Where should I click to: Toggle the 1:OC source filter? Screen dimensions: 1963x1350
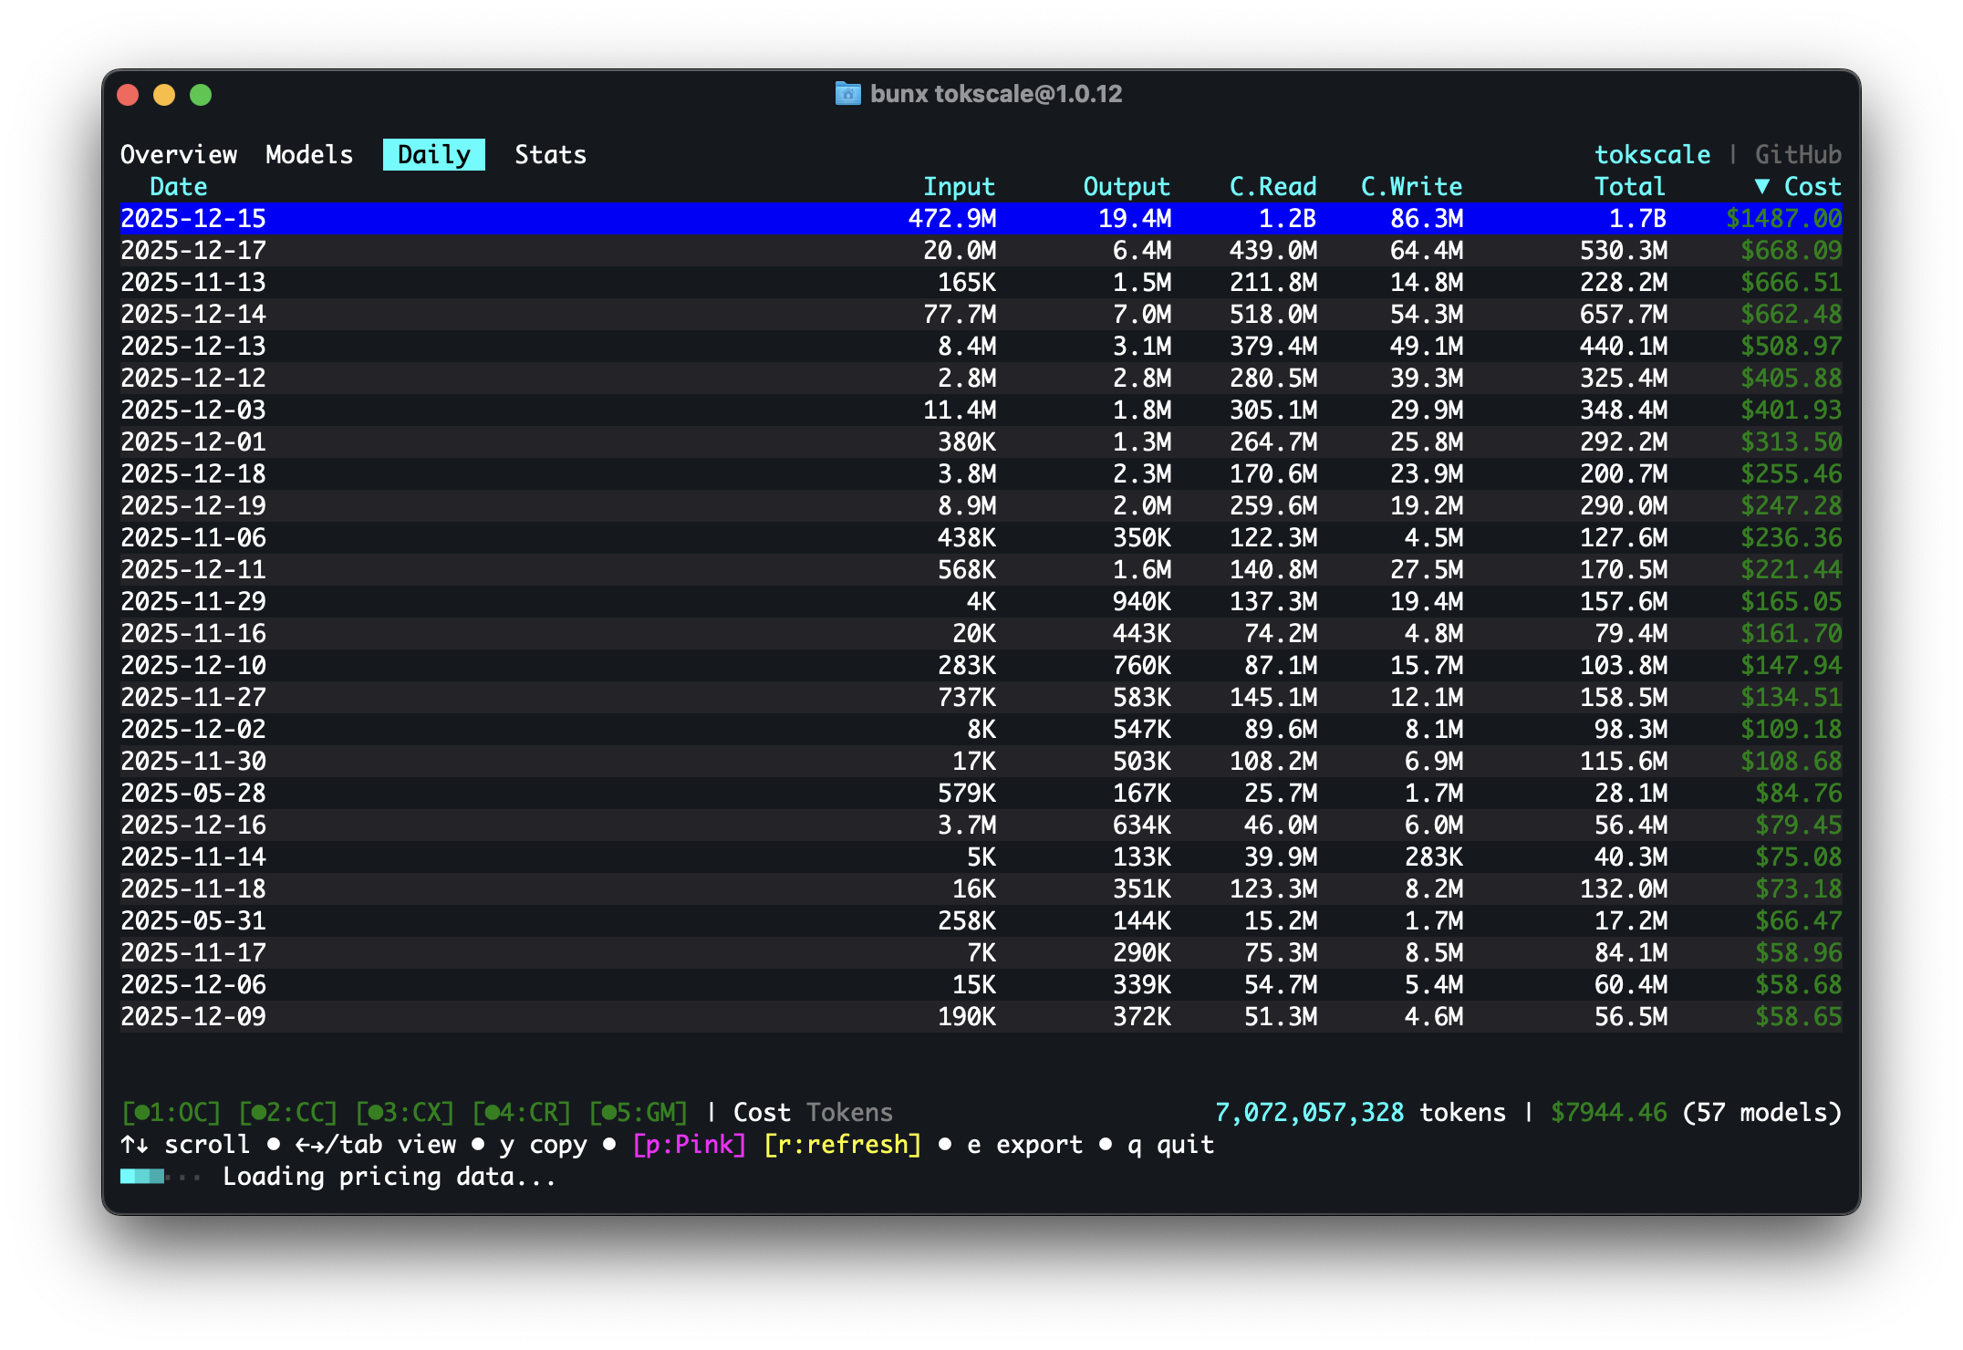[x=171, y=1112]
